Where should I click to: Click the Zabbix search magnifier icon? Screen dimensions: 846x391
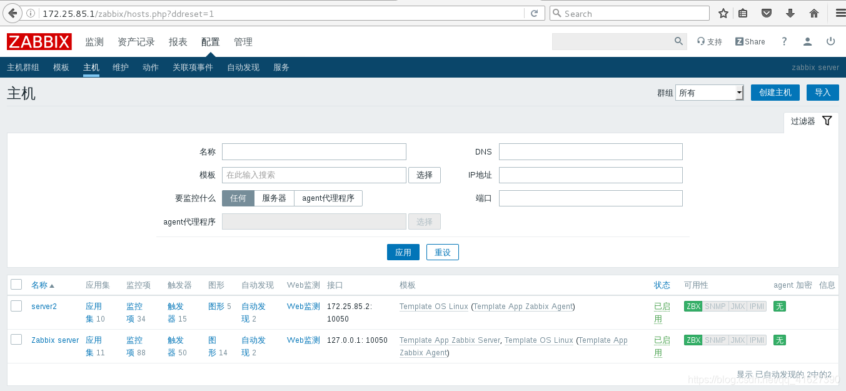pyautogui.click(x=679, y=41)
